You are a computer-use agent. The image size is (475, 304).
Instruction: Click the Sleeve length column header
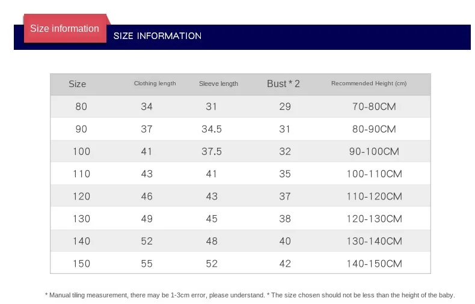click(218, 84)
